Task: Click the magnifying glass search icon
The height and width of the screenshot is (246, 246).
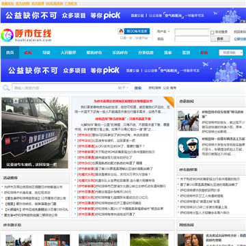Action: (6, 88)
